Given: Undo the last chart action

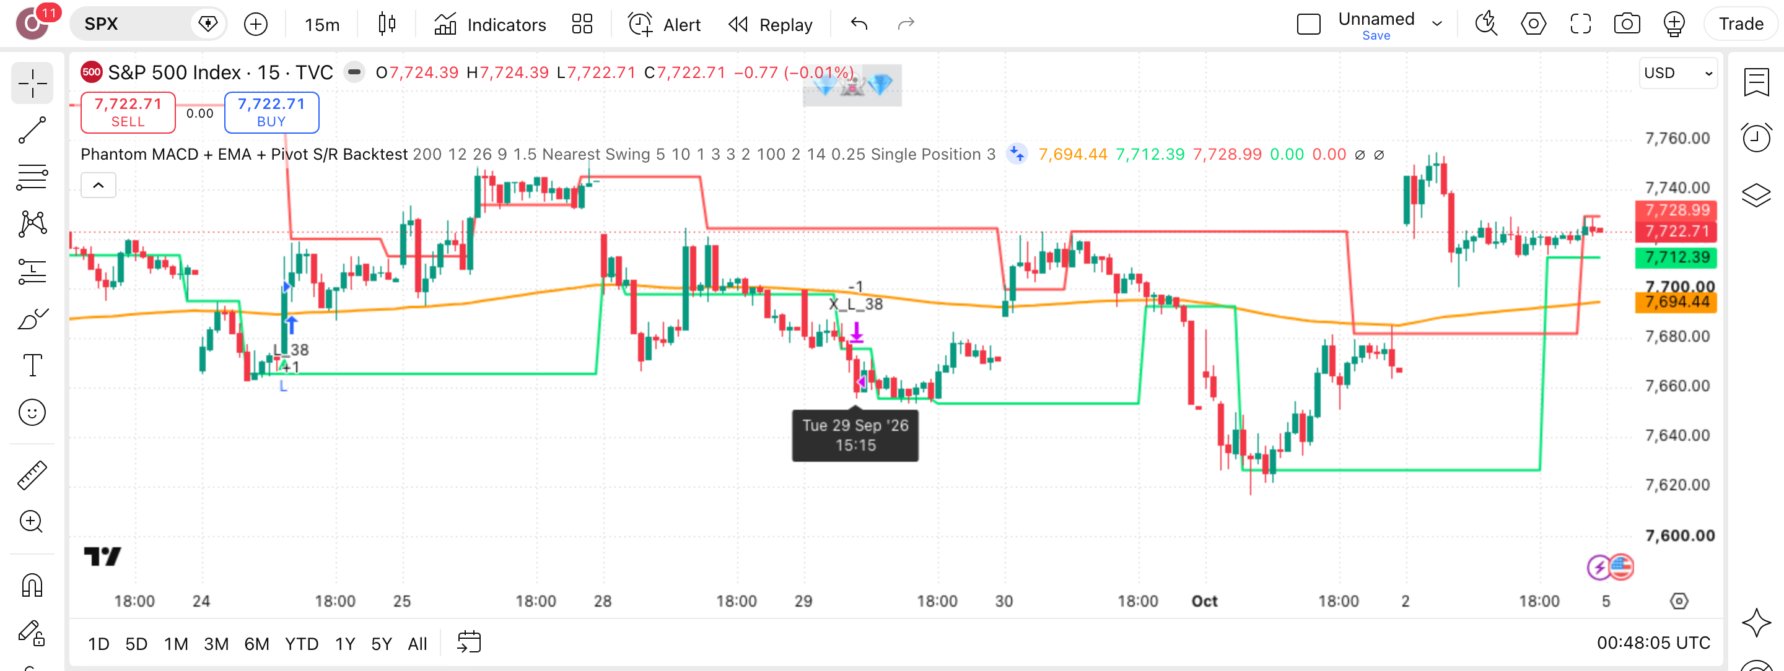Looking at the screenshot, I should pos(859,24).
